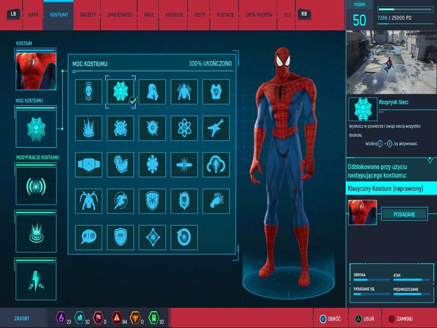Choose the running figure suit power
437x328 pixels.
120,201
